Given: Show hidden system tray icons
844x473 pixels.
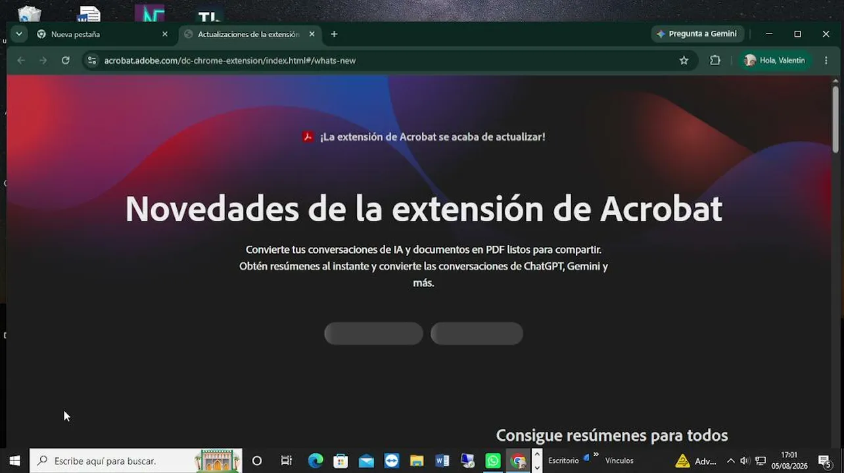Looking at the screenshot, I should coord(730,461).
